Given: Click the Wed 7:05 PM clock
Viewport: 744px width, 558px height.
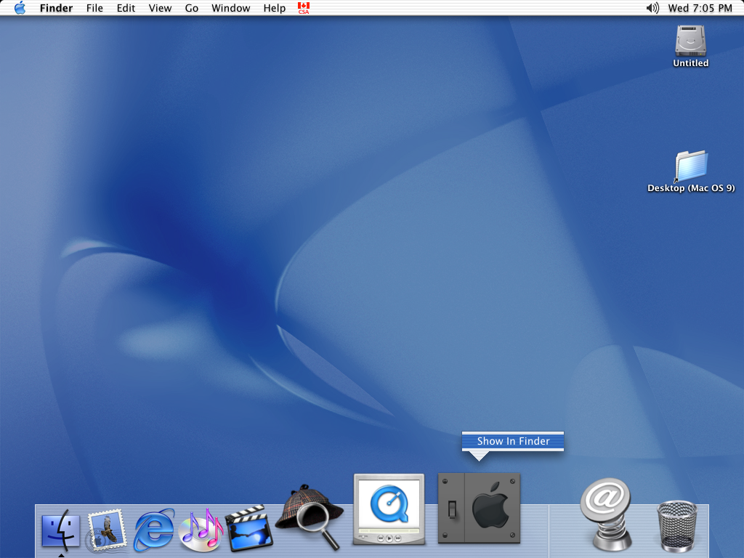Looking at the screenshot, I should (x=700, y=8).
